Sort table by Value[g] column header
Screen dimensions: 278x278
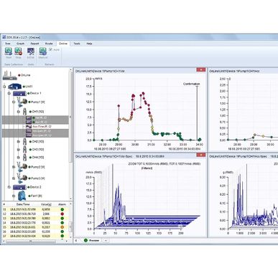click(46, 204)
